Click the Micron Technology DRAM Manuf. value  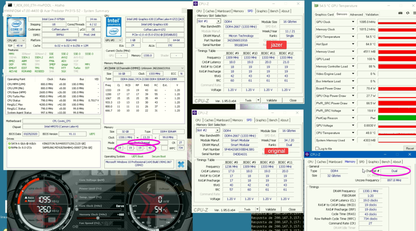(241, 36)
